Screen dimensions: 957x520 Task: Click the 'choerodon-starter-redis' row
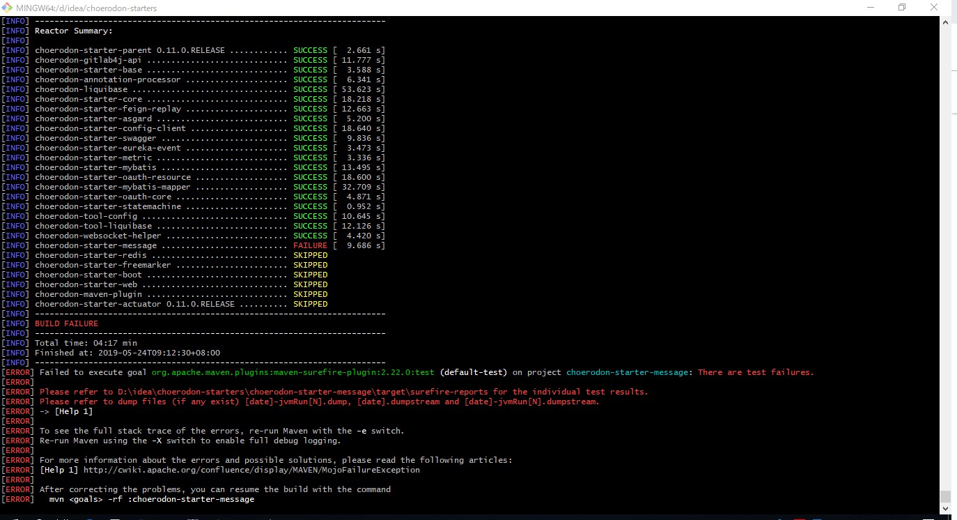(x=164, y=255)
